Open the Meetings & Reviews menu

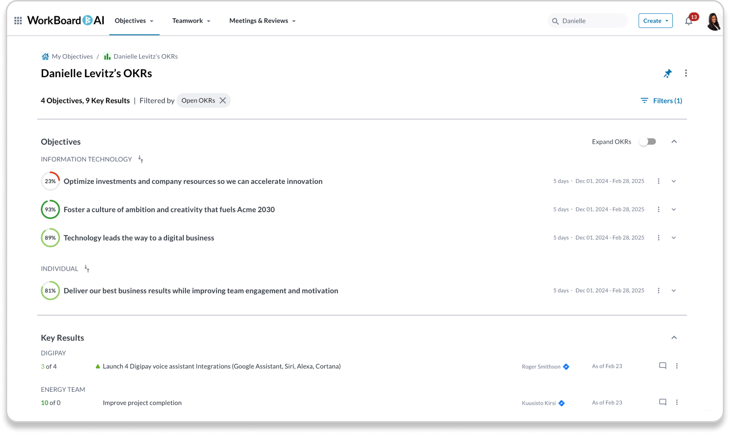tap(262, 21)
